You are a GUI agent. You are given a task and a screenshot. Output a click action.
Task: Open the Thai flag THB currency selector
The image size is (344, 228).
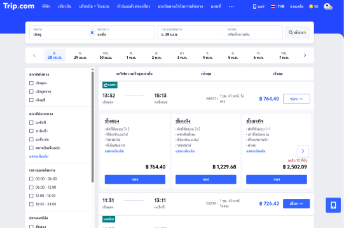(x=277, y=6)
